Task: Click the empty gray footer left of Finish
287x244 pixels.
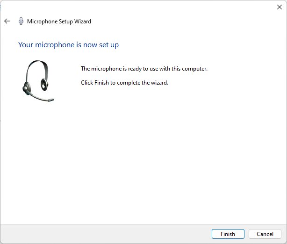Action: pyautogui.click(x=103, y=234)
